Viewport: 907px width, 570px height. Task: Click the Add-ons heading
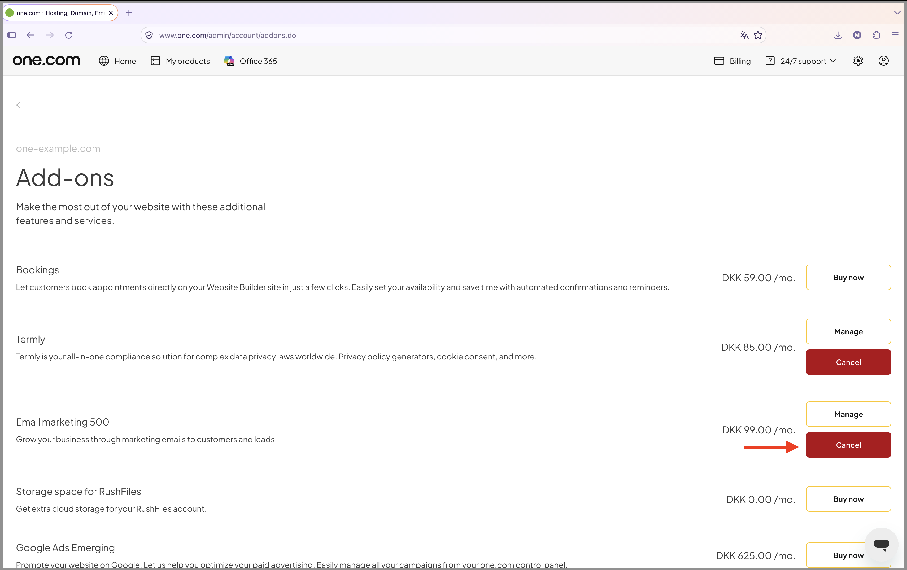[65, 178]
